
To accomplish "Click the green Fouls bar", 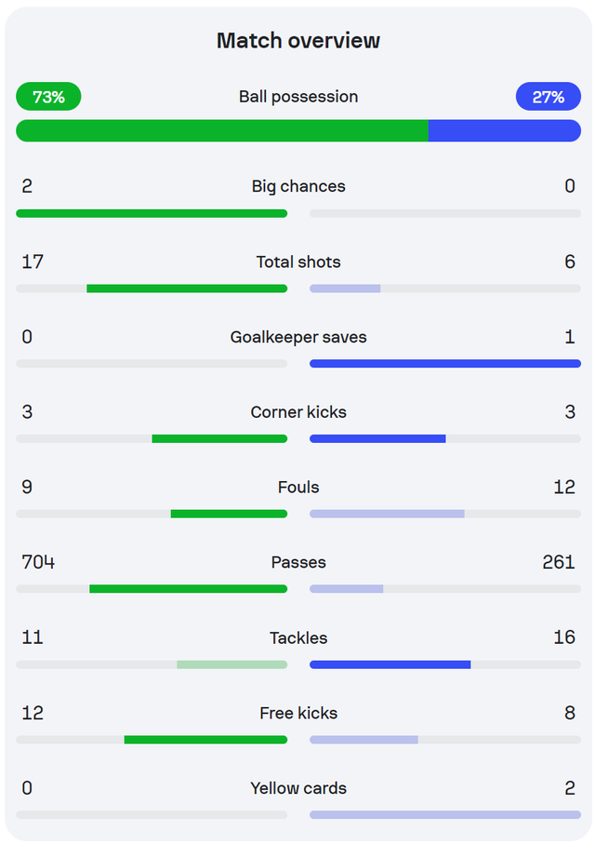I will click(229, 514).
